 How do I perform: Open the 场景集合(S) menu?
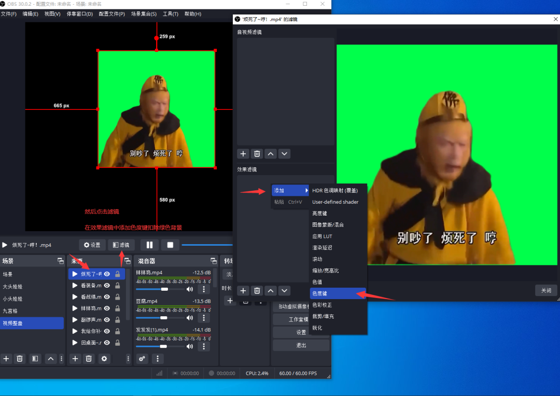click(x=144, y=14)
